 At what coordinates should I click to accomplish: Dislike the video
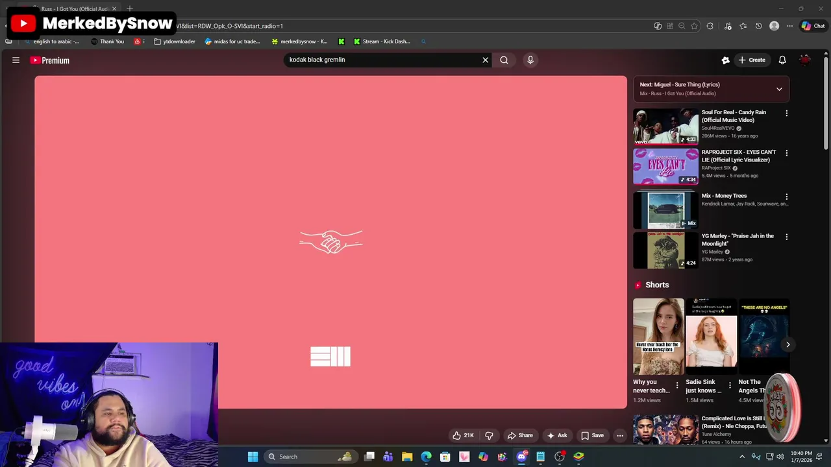tap(489, 435)
